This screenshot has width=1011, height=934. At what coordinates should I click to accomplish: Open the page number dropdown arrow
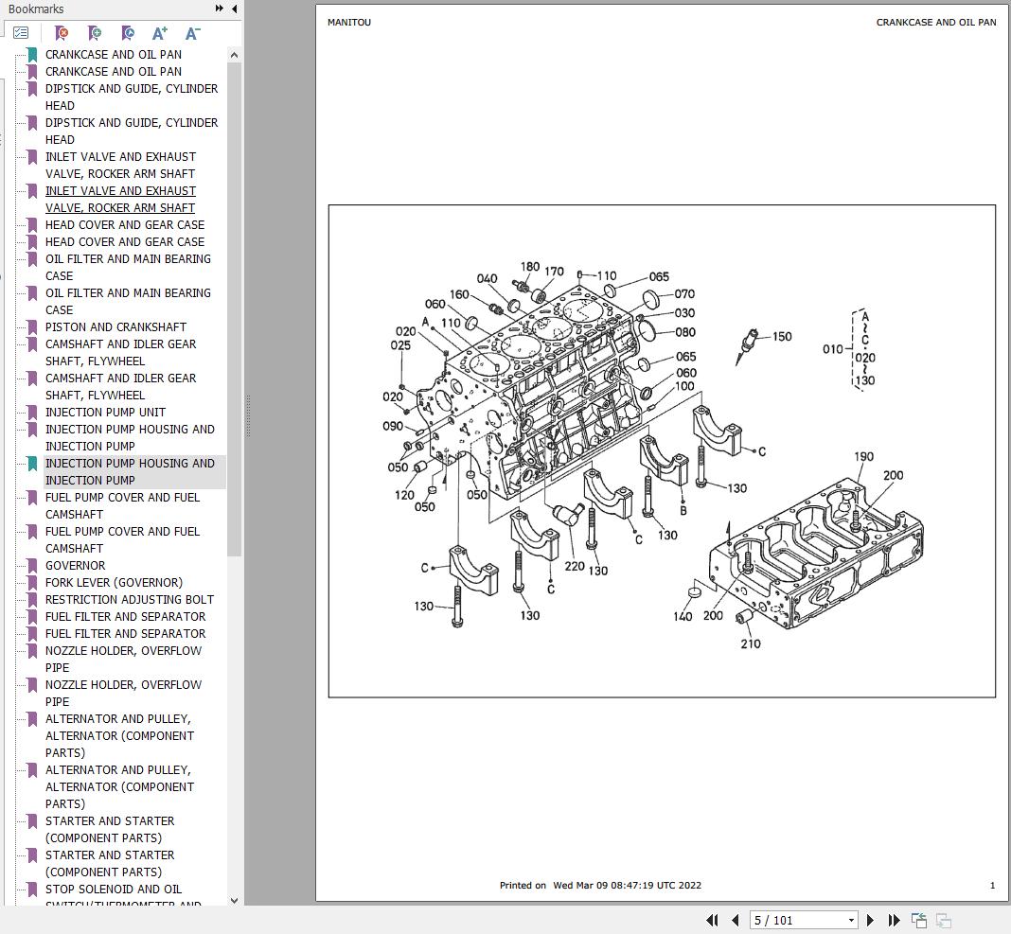851,920
